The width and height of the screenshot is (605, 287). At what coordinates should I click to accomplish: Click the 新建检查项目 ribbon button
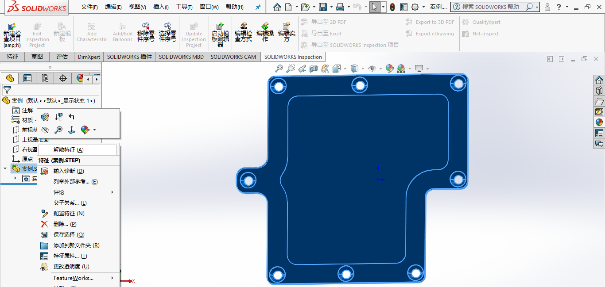click(x=12, y=35)
